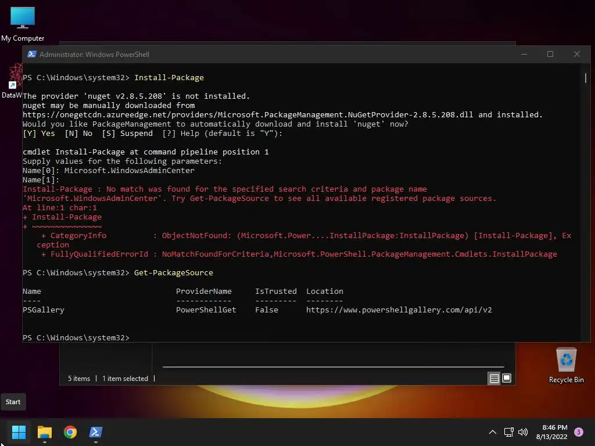This screenshot has width=595, height=446.
Task: Click the powershellgallery.com/api/v2 location text
Action: point(399,310)
